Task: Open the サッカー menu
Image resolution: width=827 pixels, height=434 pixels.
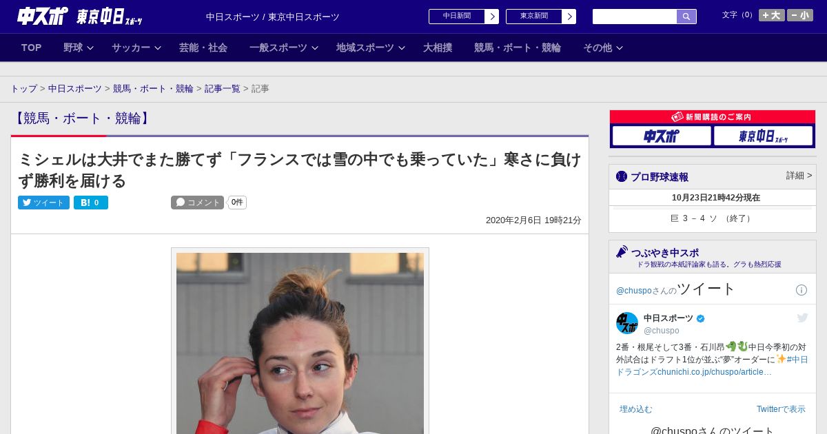Action: pyautogui.click(x=131, y=48)
